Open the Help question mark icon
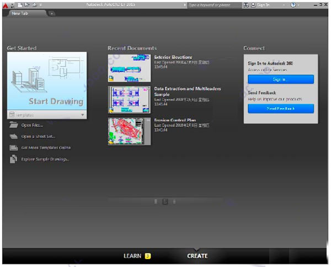The width and height of the screenshot is (331, 267). [x=293, y=5]
